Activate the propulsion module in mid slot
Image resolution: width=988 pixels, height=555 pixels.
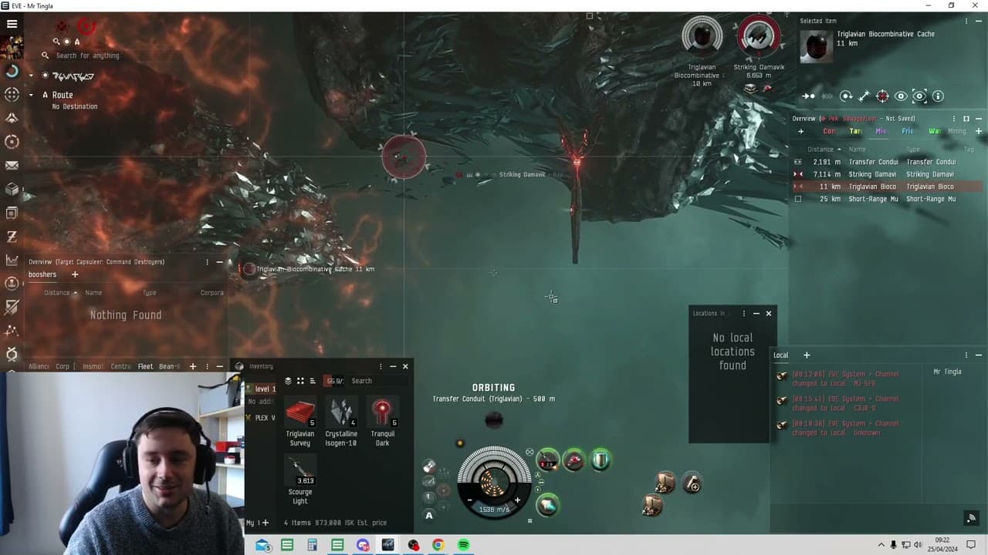click(x=547, y=505)
